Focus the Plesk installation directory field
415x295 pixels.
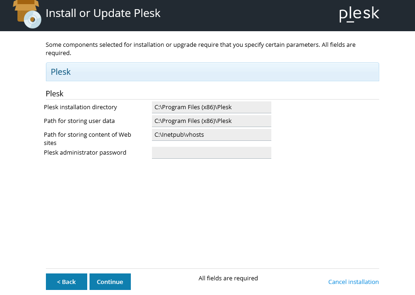click(x=212, y=107)
